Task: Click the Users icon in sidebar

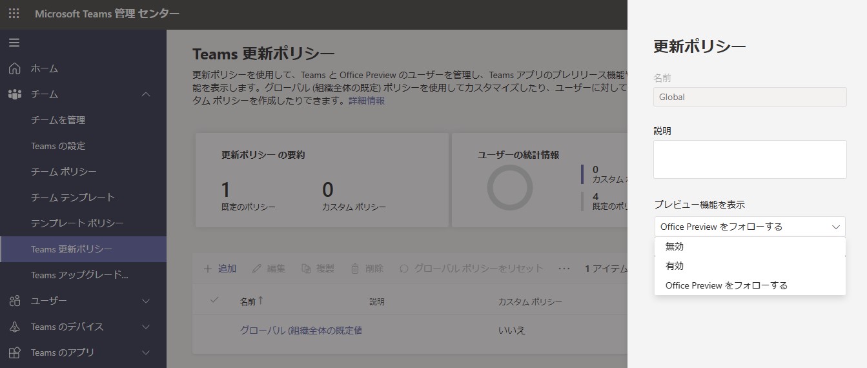Action: pyautogui.click(x=15, y=301)
